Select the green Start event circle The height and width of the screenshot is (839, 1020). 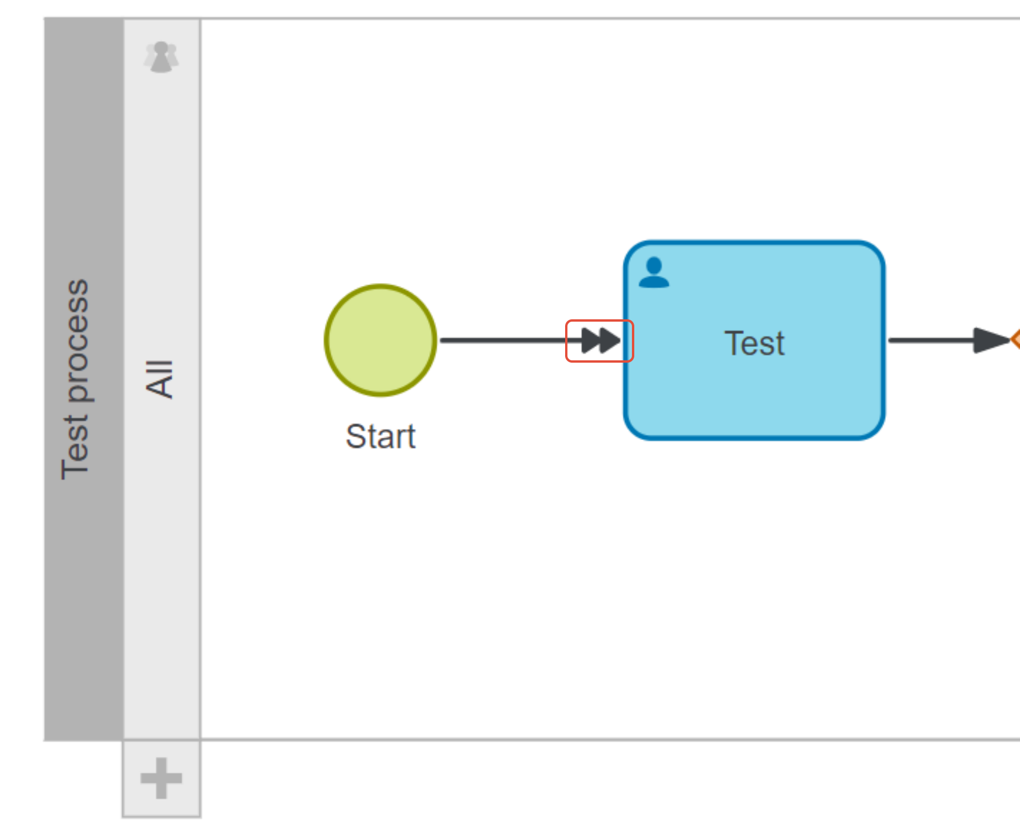click(x=380, y=340)
